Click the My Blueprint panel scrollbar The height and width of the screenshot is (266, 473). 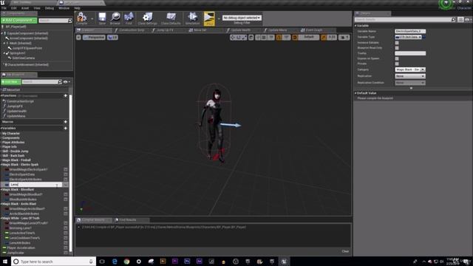(71, 172)
